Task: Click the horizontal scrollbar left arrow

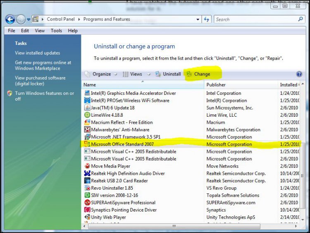Action: pos(84,226)
